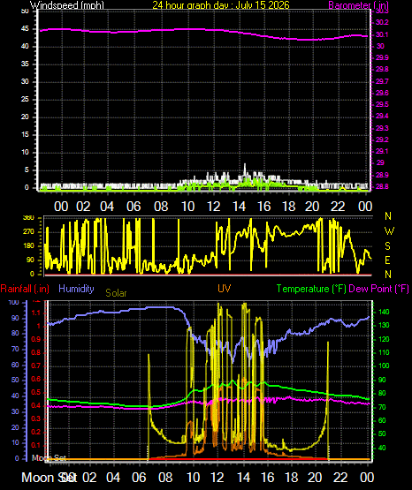Click the red rainfall axis value '0.9'
412x490 pixels.
(x=36, y=339)
